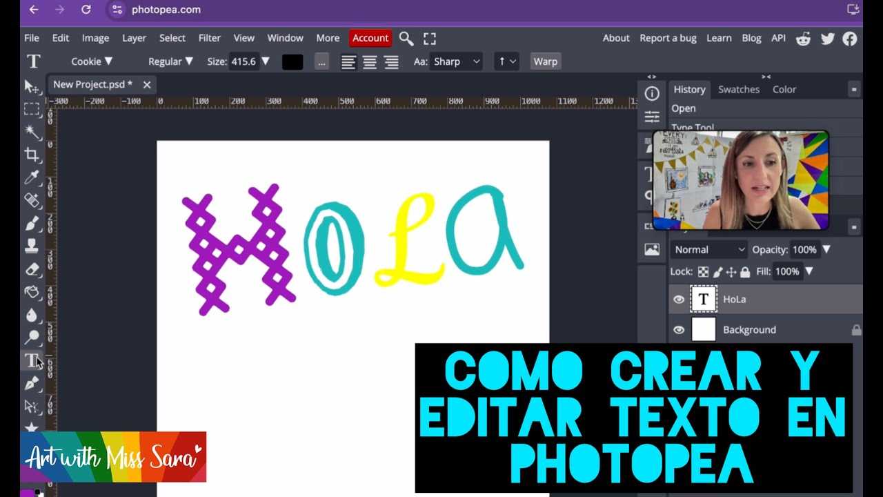Open the Cookie font dropdown
Image resolution: width=883 pixels, height=497 pixels.
tap(92, 61)
